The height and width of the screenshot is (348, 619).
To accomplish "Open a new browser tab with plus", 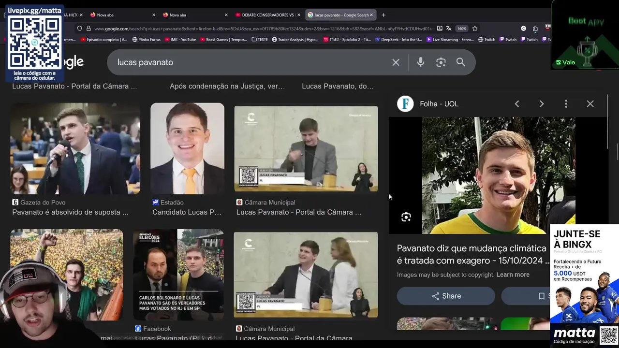I will [x=383, y=15].
